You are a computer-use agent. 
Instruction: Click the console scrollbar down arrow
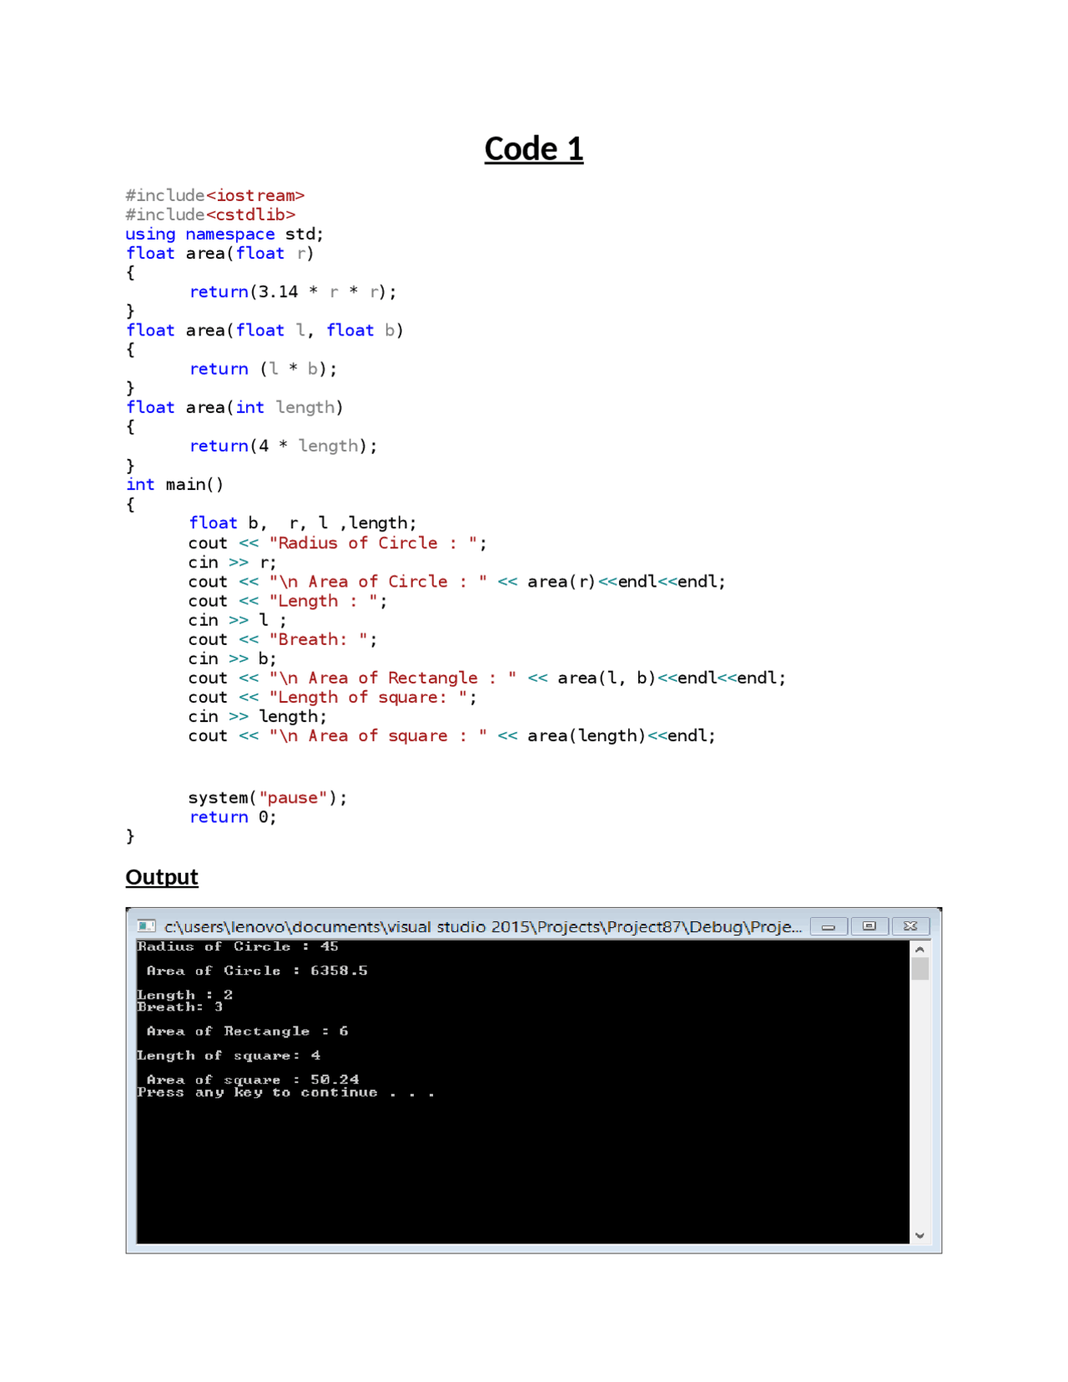click(x=919, y=1236)
